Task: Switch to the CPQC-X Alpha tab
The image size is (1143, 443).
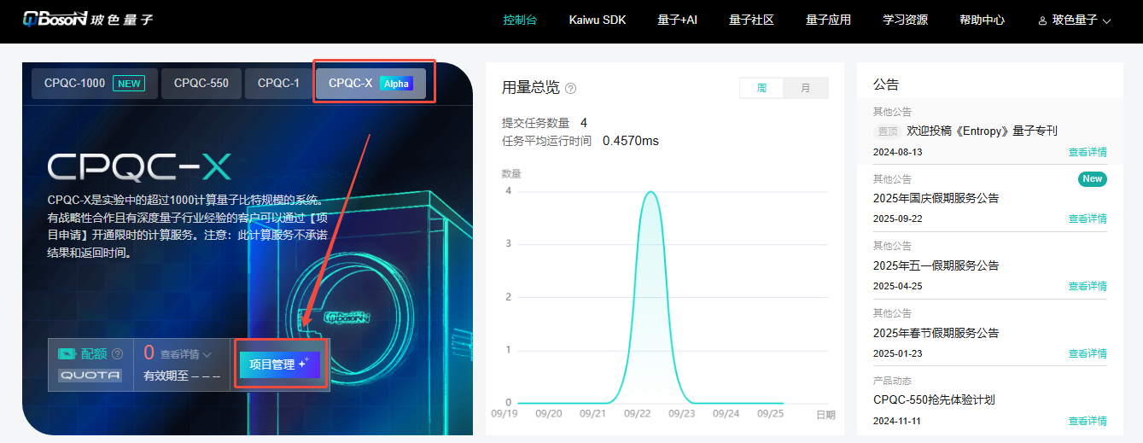Action: (x=370, y=84)
